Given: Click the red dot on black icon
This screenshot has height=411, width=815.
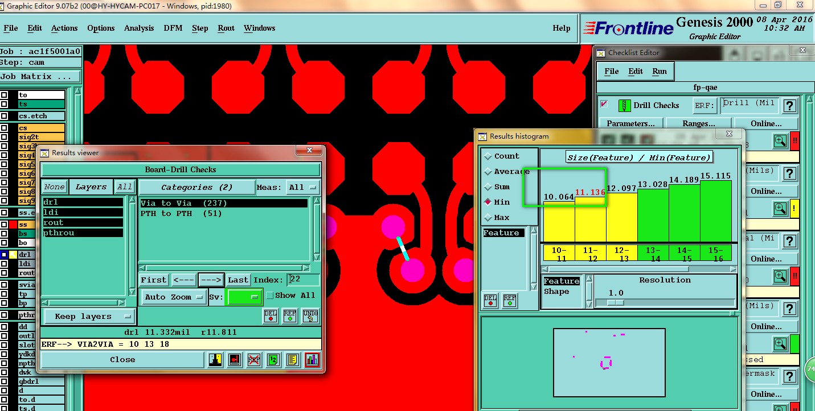Looking at the screenshot, I should pos(235,359).
